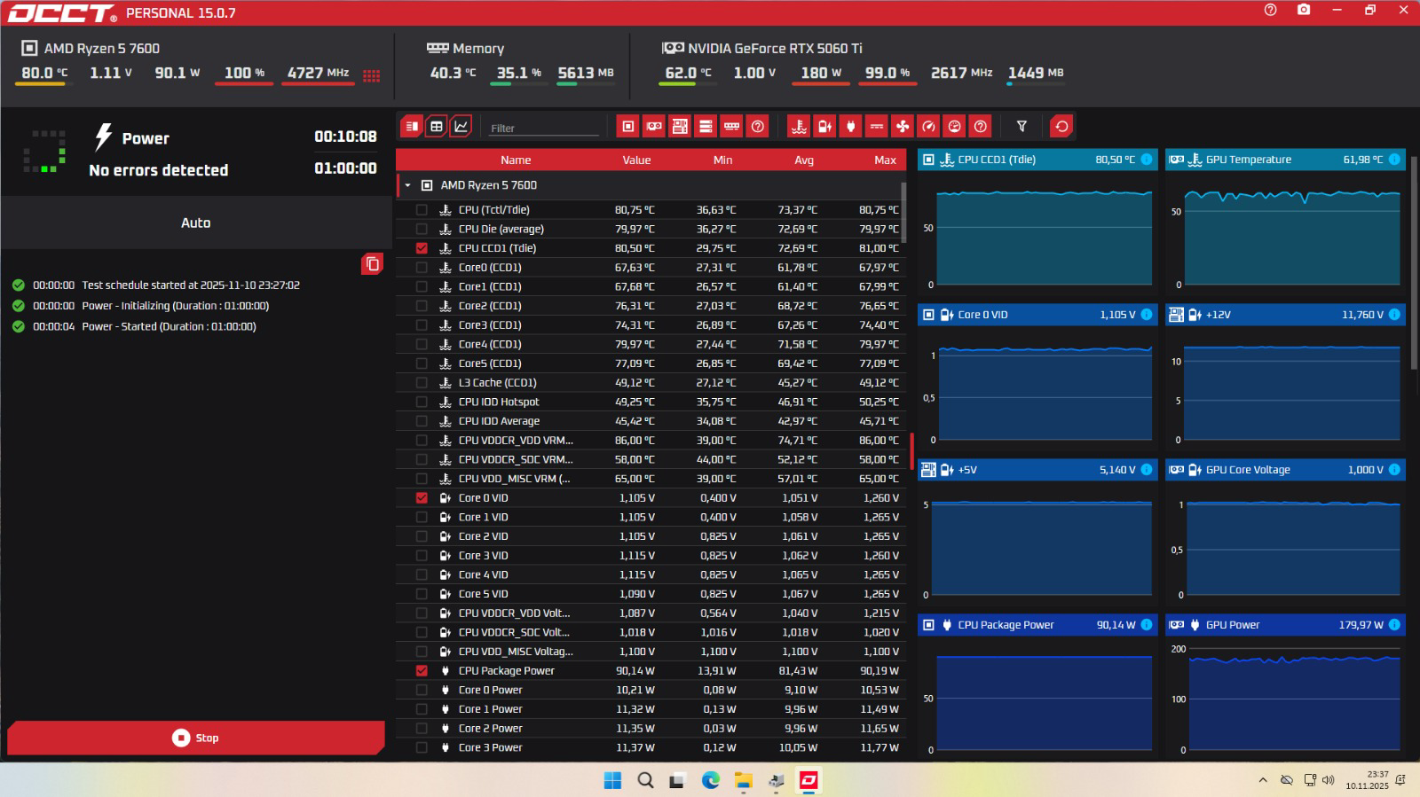
Task: Take a screenshot with the camera icon
Action: [x=1303, y=11]
